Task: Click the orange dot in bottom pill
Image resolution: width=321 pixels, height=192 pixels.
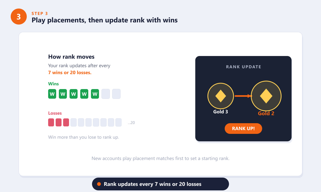Action: coord(99,184)
